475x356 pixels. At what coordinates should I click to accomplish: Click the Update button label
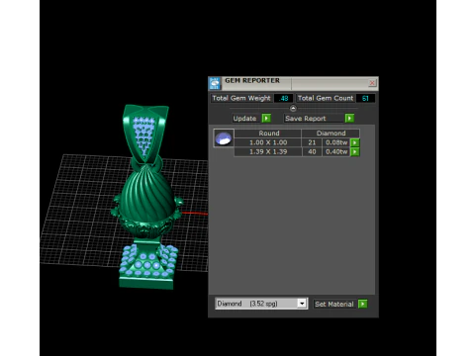coord(244,119)
